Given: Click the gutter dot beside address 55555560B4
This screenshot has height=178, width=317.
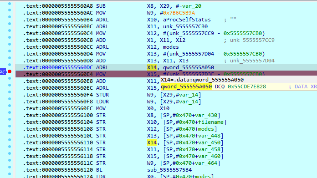Looking at the screenshot, I should [x=10, y=17].
